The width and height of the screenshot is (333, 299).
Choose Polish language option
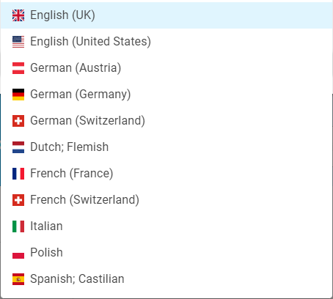[166, 253]
